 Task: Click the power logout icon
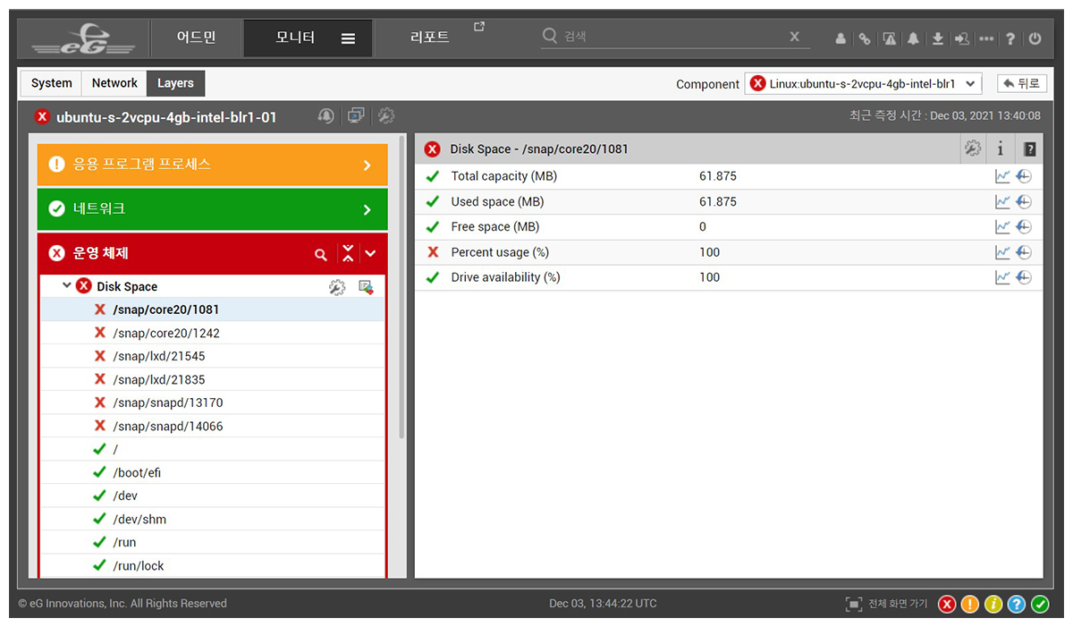coord(1035,38)
